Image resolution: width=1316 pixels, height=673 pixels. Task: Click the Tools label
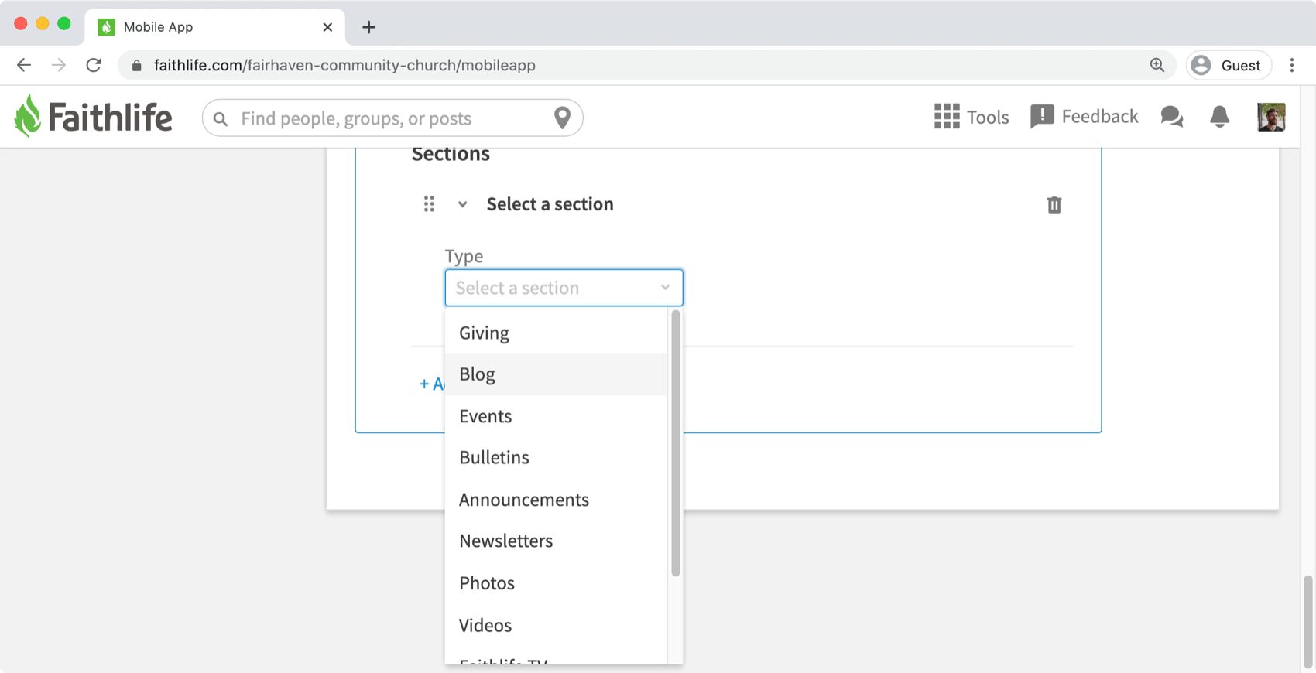click(x=988, y=117)
